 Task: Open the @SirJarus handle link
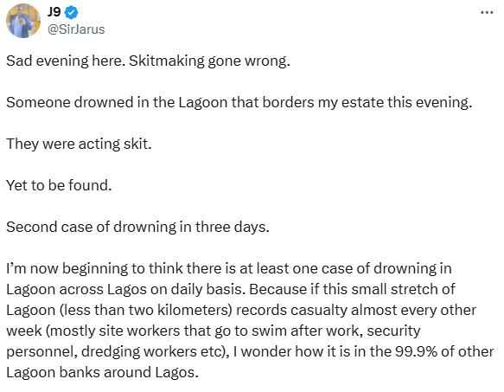coord(76,29)
